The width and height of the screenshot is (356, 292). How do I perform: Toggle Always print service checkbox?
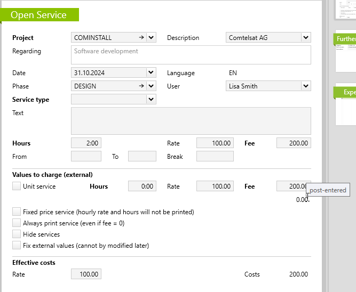(x=17, y=223)
